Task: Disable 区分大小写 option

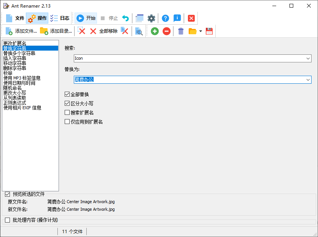Action: 67,103
